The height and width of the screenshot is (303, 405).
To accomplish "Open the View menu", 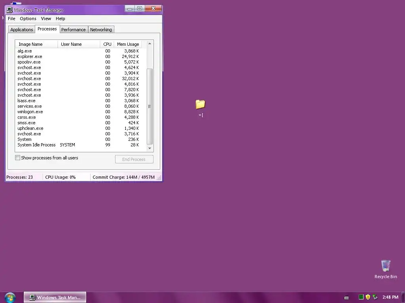I will (x=46, y=19).
